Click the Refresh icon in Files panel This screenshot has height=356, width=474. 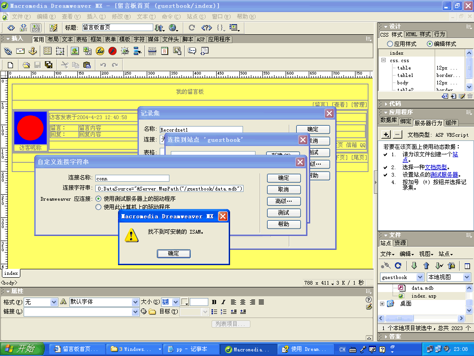click(398, 266)
